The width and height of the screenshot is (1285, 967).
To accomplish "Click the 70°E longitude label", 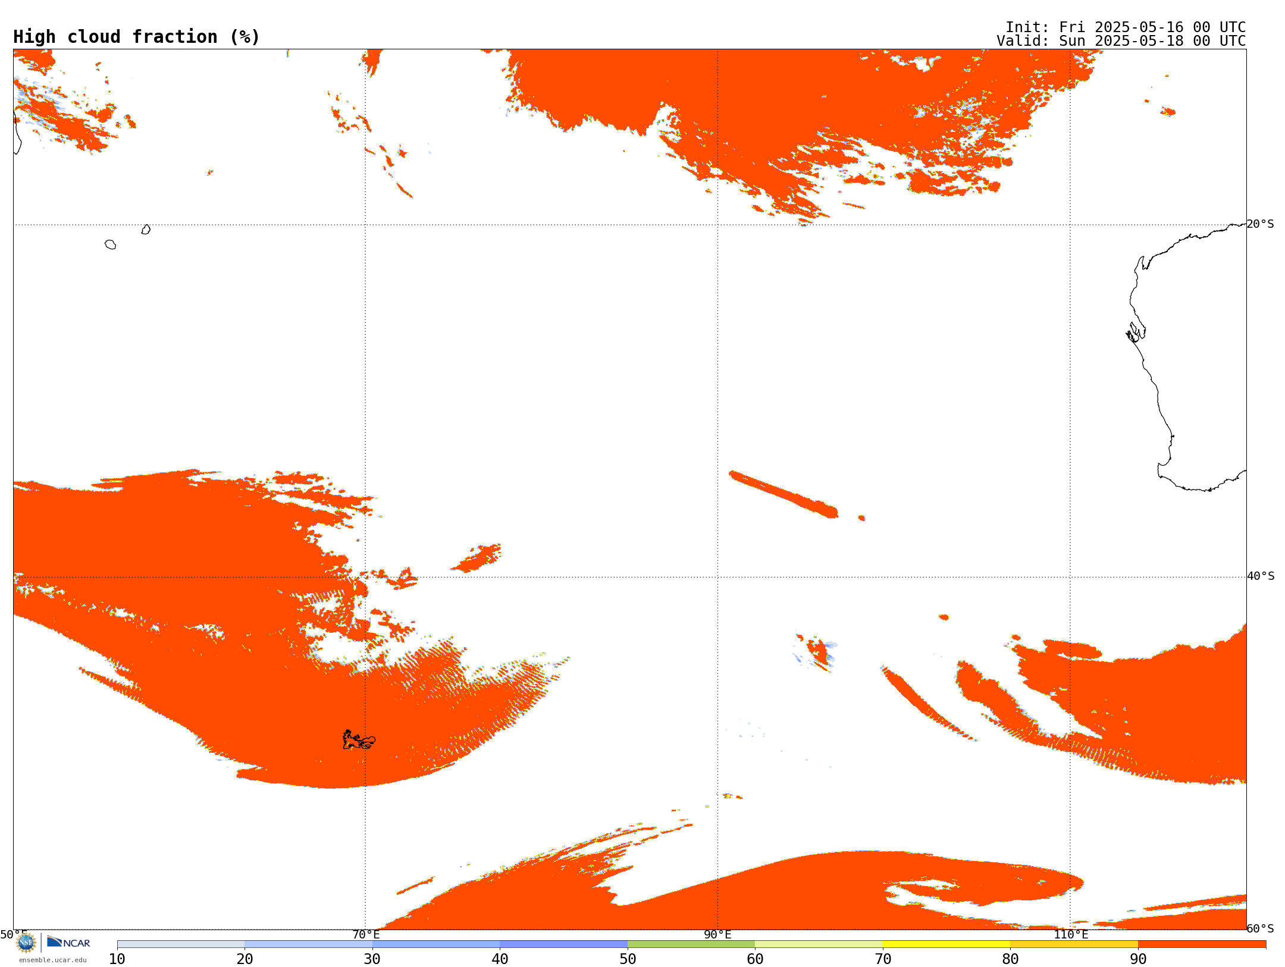I will (x=365, y=934).
